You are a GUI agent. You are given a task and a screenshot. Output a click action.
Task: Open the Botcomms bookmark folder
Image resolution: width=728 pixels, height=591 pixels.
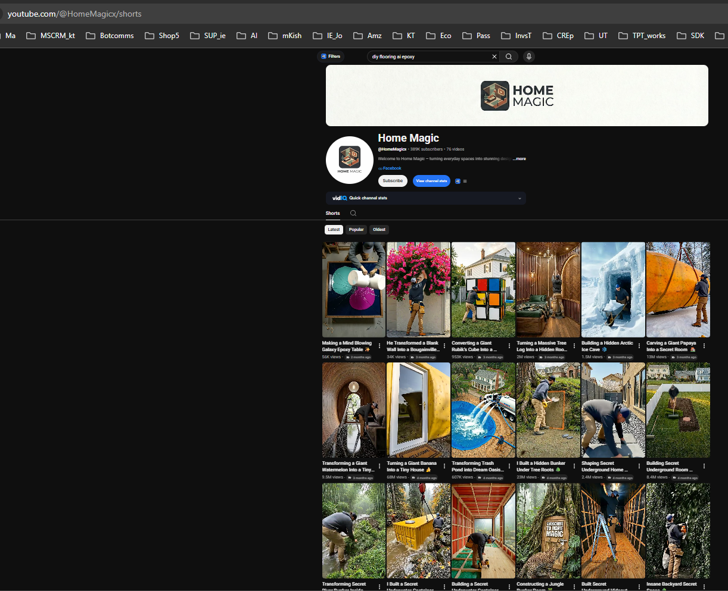[x=110, y=36]
